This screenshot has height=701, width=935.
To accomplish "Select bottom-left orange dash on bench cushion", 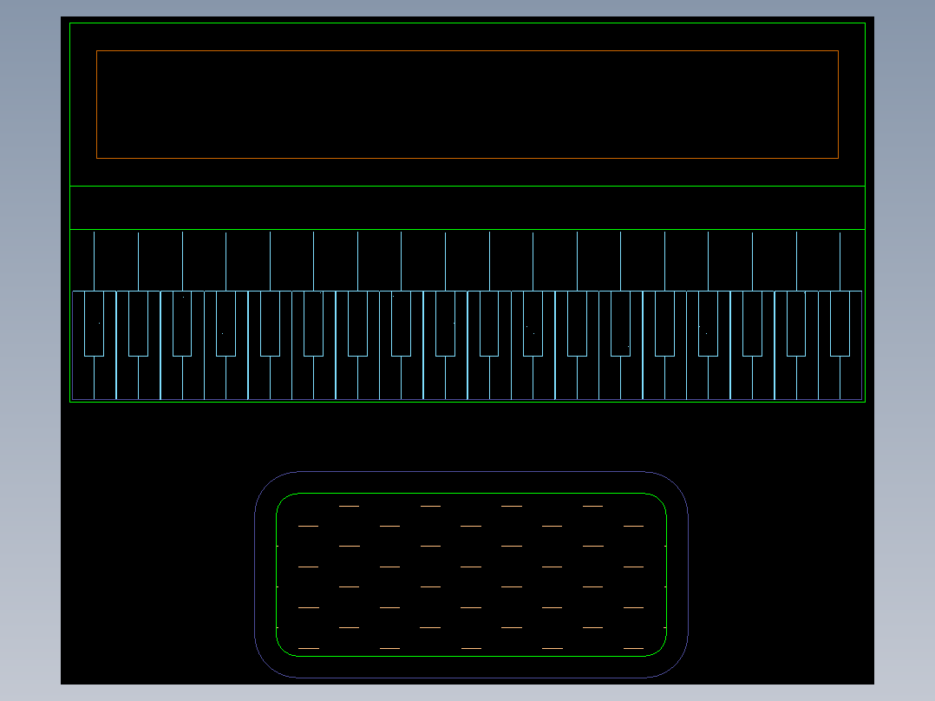I will [x=308, y=648].
